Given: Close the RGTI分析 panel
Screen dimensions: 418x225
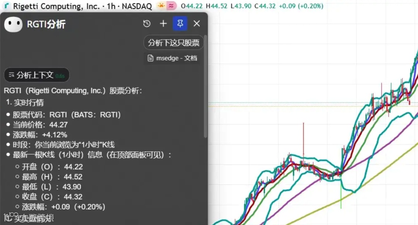Looking at the screenshot, I should click(x=197, y=24).
